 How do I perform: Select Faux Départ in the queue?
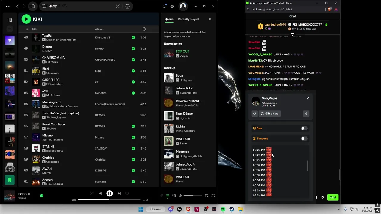[188, 116]
